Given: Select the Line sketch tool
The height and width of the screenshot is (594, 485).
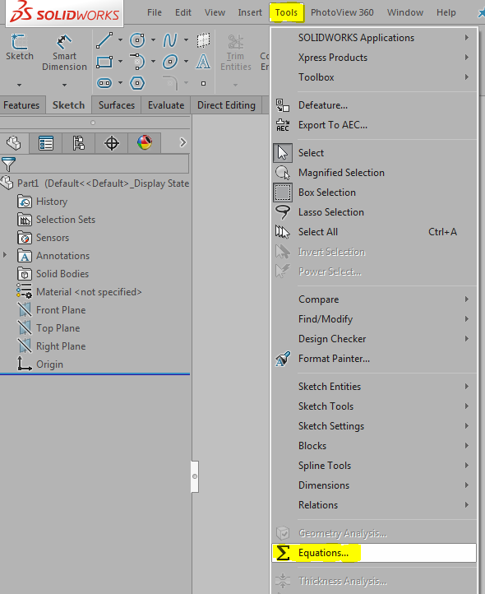Looking at the screenshot, I should pos(104,40).
